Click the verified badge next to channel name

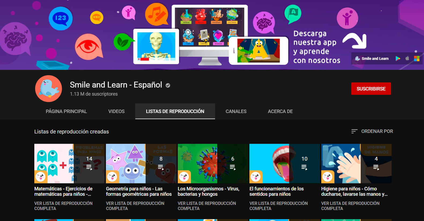[x=168, y=85]
